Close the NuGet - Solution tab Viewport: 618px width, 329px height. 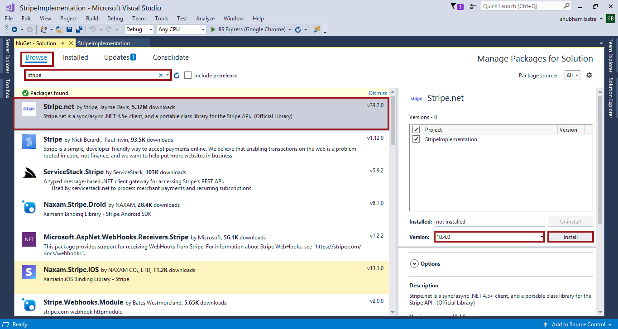coord(71,43)
